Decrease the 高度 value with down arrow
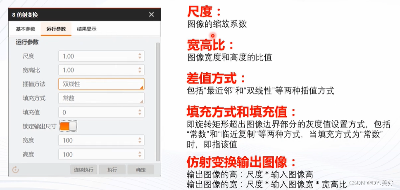The height and width of the screenshot is (190, 400). 140,157
